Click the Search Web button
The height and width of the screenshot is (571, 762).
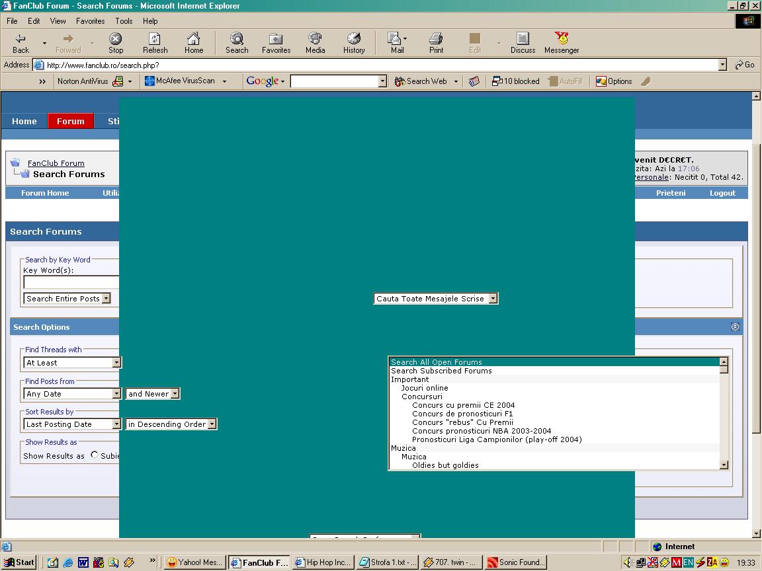coord(421,81)
